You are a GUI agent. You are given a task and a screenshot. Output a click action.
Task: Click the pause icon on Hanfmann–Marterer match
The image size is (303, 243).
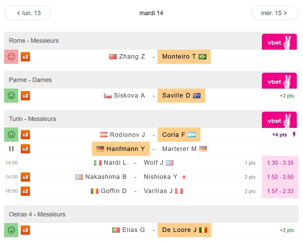click(x=11, y=149)
